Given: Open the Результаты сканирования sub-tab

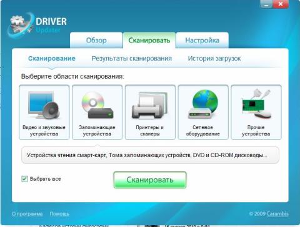Looking at the screenshot, I should pos(132,59).
